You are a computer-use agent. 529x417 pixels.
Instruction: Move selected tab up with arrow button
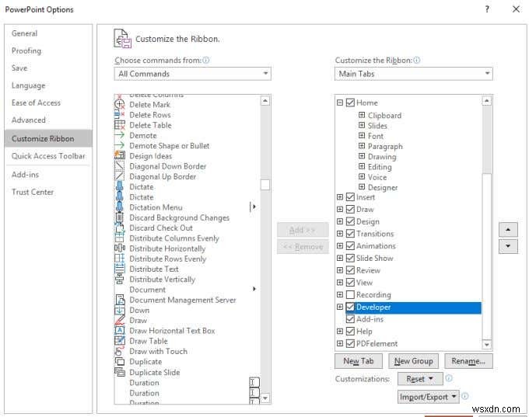click(508, 230)
